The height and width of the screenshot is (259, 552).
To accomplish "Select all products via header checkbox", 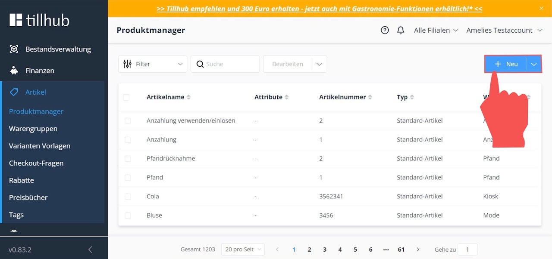I will [127, 97].
